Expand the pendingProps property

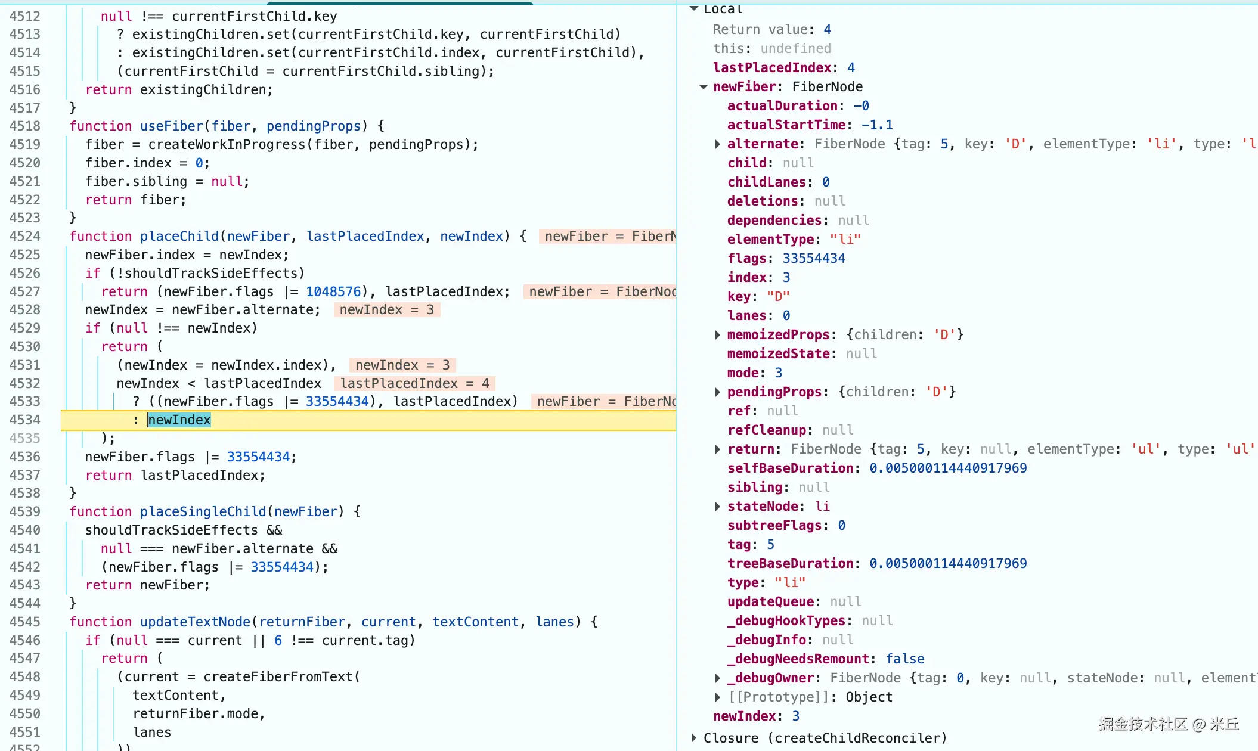[x=717, y=392]
